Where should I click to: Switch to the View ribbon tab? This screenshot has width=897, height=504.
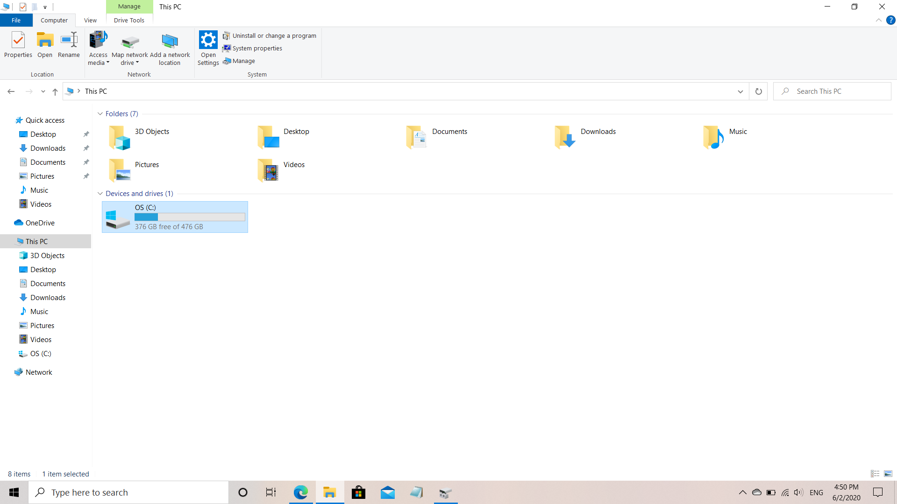pos(90,20)
